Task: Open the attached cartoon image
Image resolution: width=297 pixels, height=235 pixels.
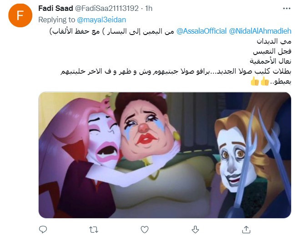Action: (x=165, y=155)
